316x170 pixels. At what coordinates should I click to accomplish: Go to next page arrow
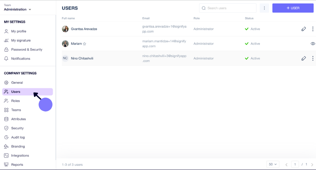click(312, 164)
